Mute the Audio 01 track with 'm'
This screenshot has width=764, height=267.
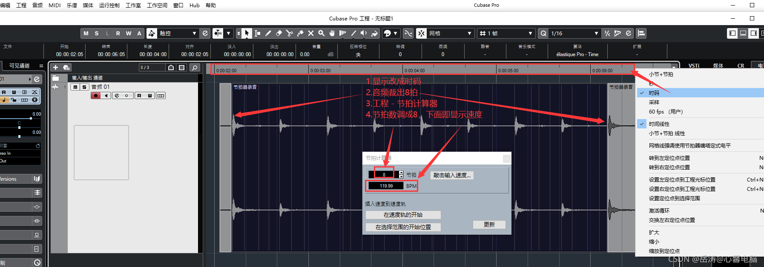click(x=75, y=87)
